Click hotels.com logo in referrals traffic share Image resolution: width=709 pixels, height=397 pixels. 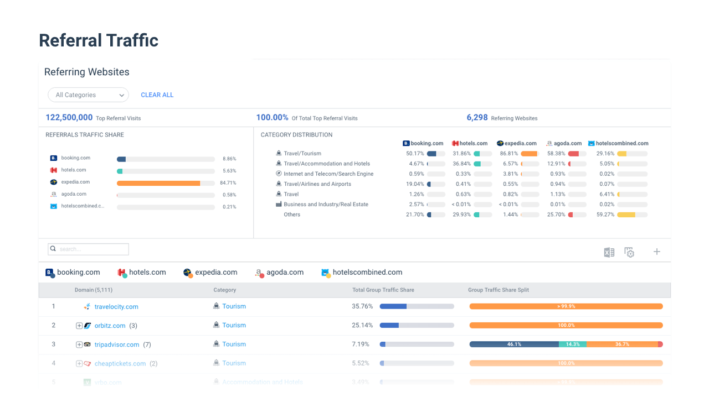(54, 170)
